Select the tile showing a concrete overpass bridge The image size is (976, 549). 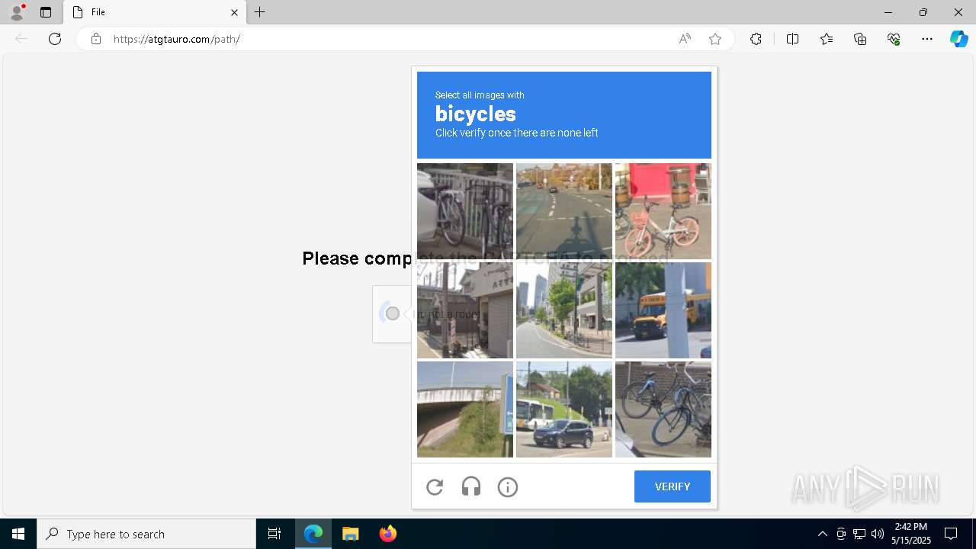click(x=465, y=409)
